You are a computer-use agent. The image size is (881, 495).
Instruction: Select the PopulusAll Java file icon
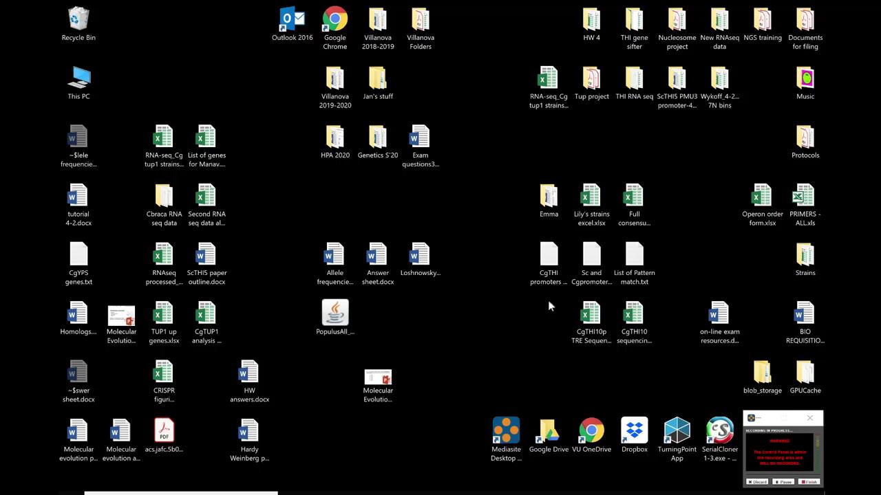335,313
